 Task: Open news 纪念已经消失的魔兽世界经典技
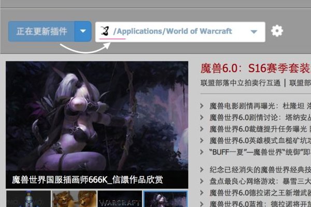click(260, 170)
